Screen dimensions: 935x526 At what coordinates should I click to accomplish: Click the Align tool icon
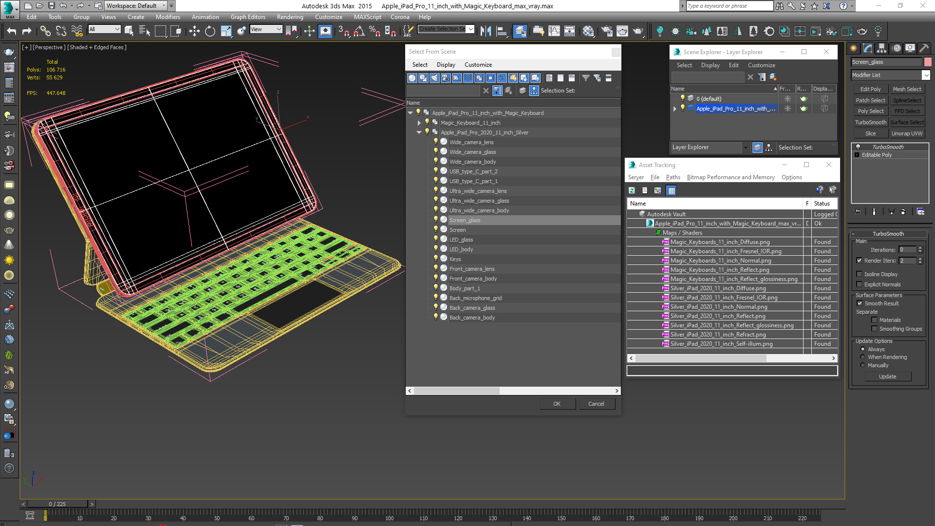(x=502, y=31)
